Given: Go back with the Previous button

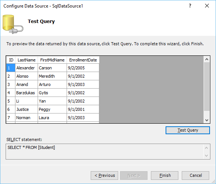Looking at the screenshot, I should (104, 175).
